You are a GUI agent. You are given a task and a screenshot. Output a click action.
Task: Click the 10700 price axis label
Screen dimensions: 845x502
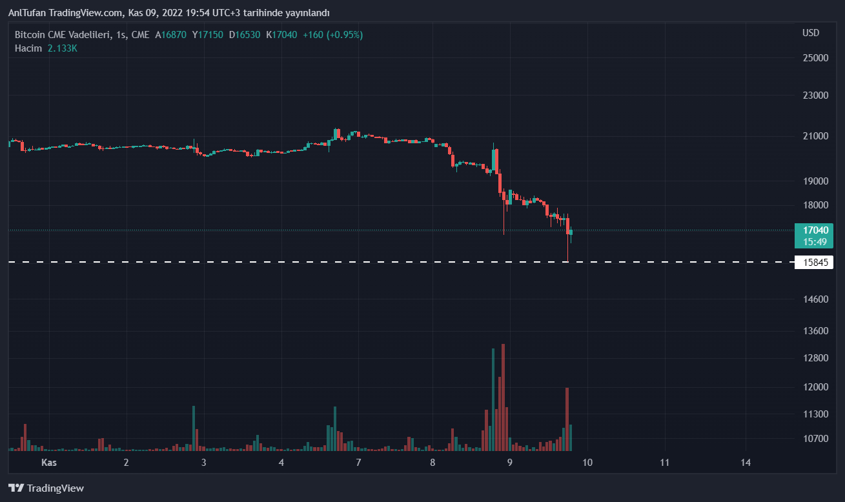point(815,439)
